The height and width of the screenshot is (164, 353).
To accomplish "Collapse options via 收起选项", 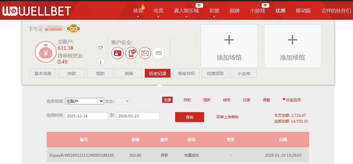I will 292,100.
